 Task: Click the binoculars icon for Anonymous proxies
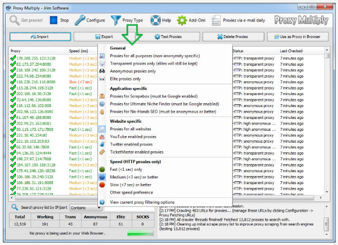pyautogui.click(x=102, y=71)
